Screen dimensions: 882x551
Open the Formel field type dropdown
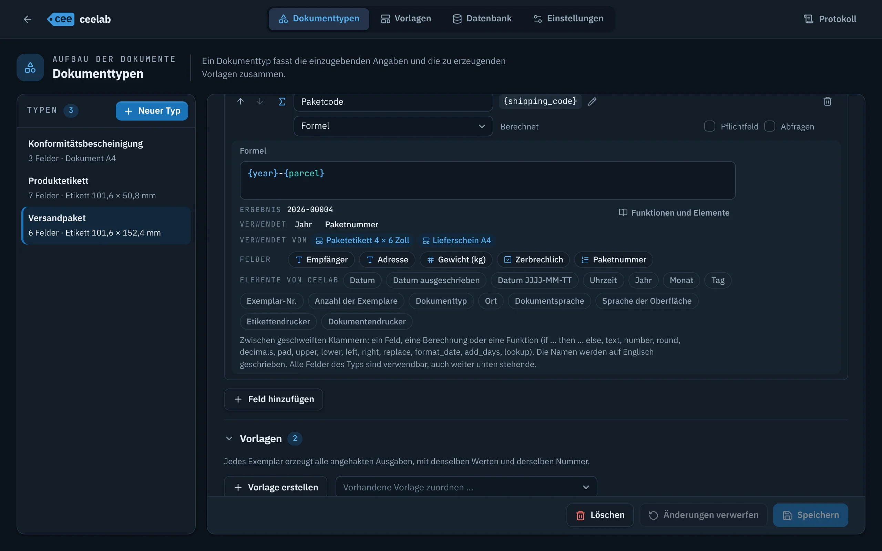(393, 126)
